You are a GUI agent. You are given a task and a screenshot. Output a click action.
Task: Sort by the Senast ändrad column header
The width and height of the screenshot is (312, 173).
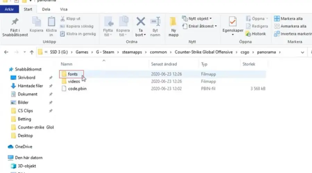[x=164, y=64]
